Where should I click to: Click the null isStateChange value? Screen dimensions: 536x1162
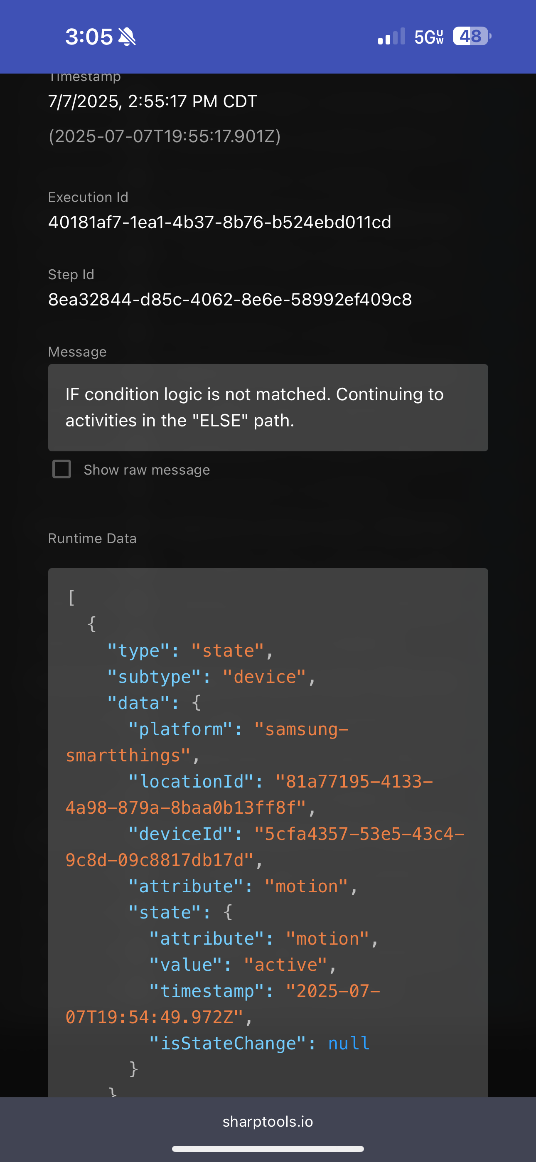pyautogui.click(x=349, y=1043)
